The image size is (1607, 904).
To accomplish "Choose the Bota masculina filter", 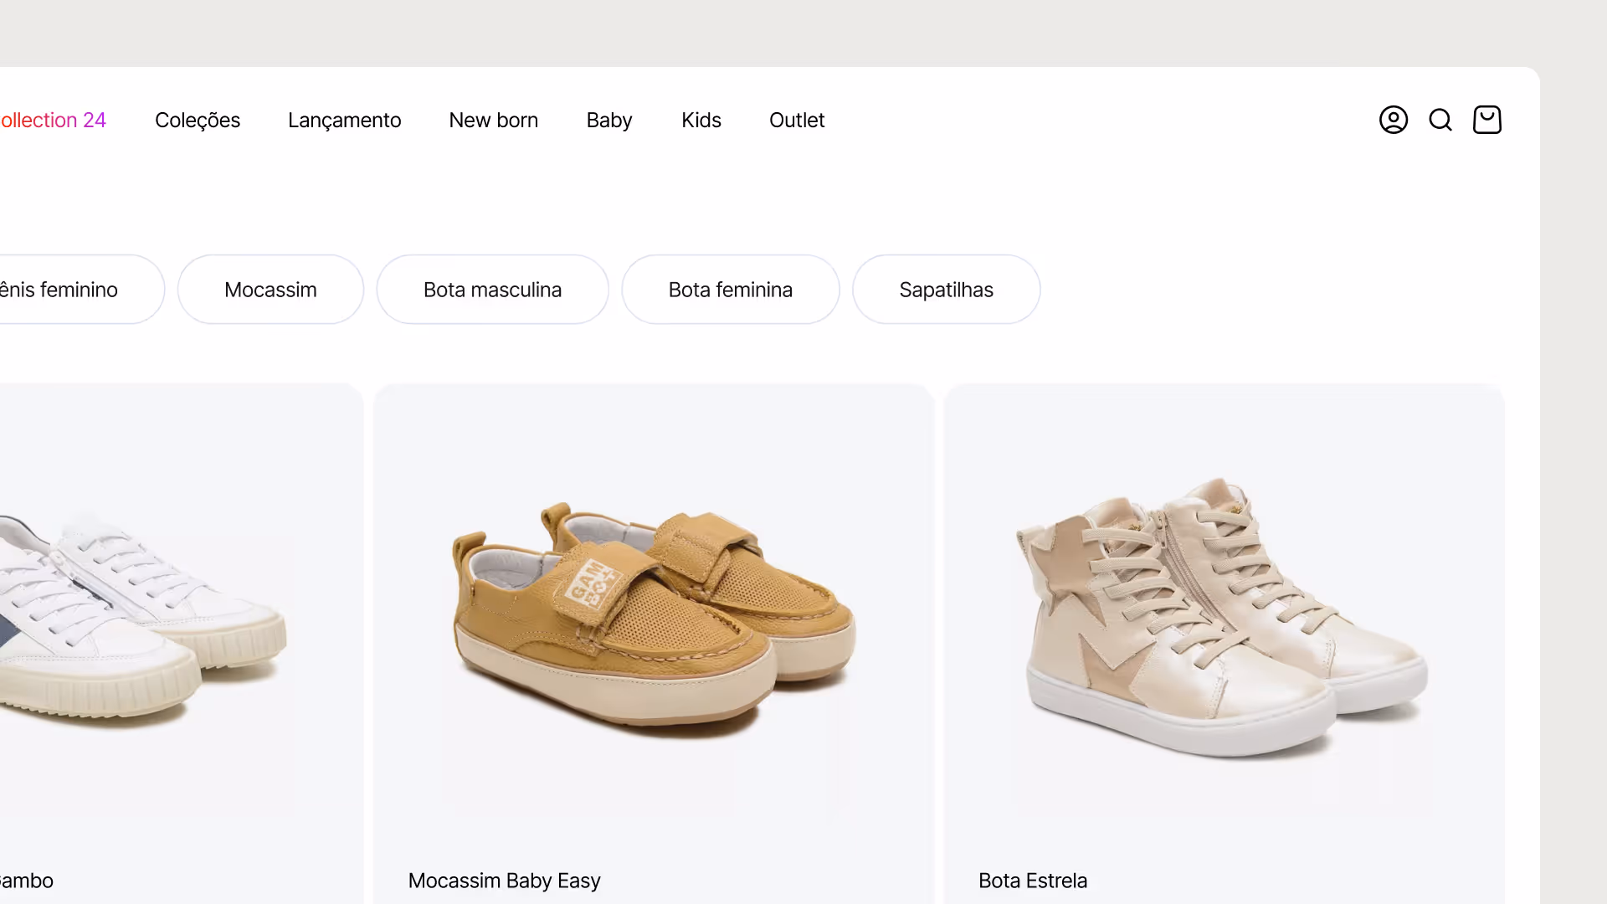I will click(x=492, y=290).
